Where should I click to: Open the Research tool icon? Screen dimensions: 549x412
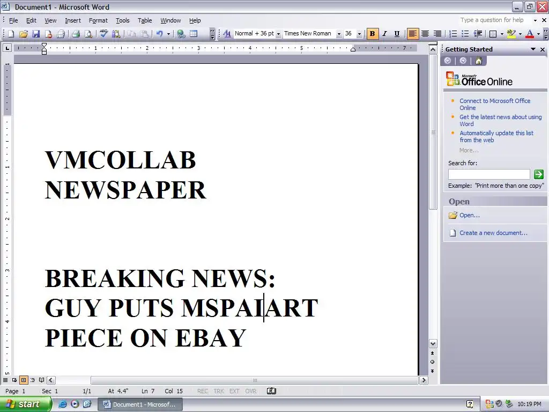pyautogui.click(x=116, y=34)
